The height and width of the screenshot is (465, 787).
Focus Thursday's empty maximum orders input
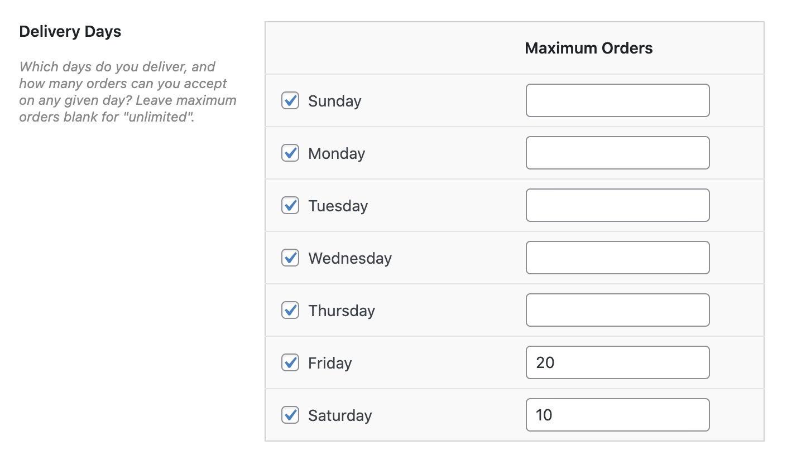617,310
